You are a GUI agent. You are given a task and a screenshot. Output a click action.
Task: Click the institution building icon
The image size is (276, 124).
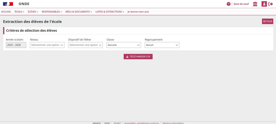tap(255, 4)
